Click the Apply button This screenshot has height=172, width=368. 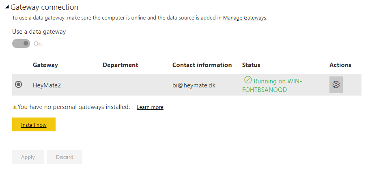[28, 157]
